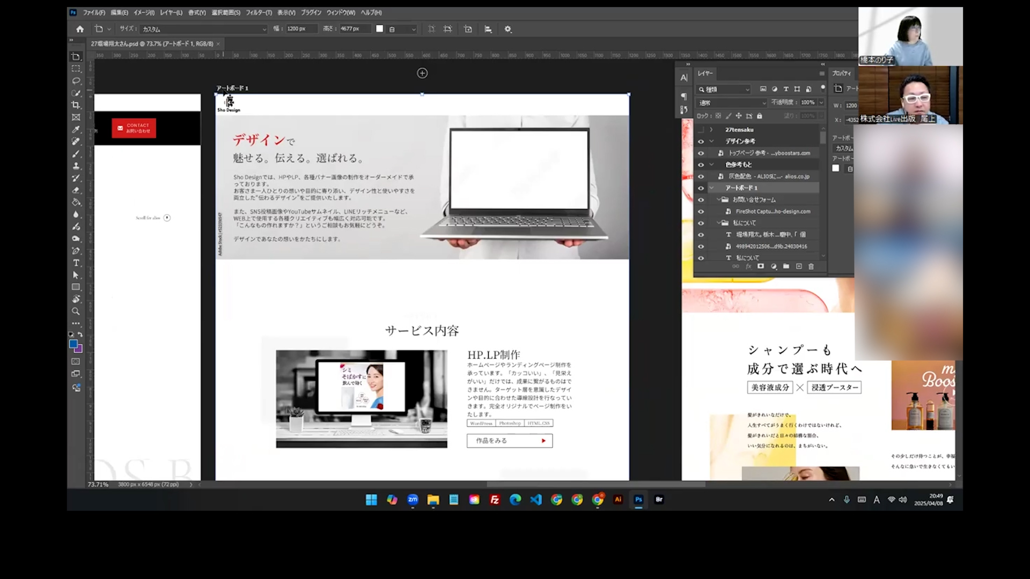
Task: Expand the 27tensaku layer group
Action: coord(711,130)
